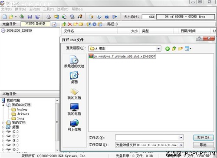217x158 pixels.
Task: Click the New file toolbar icon
Action: [5, 17]
